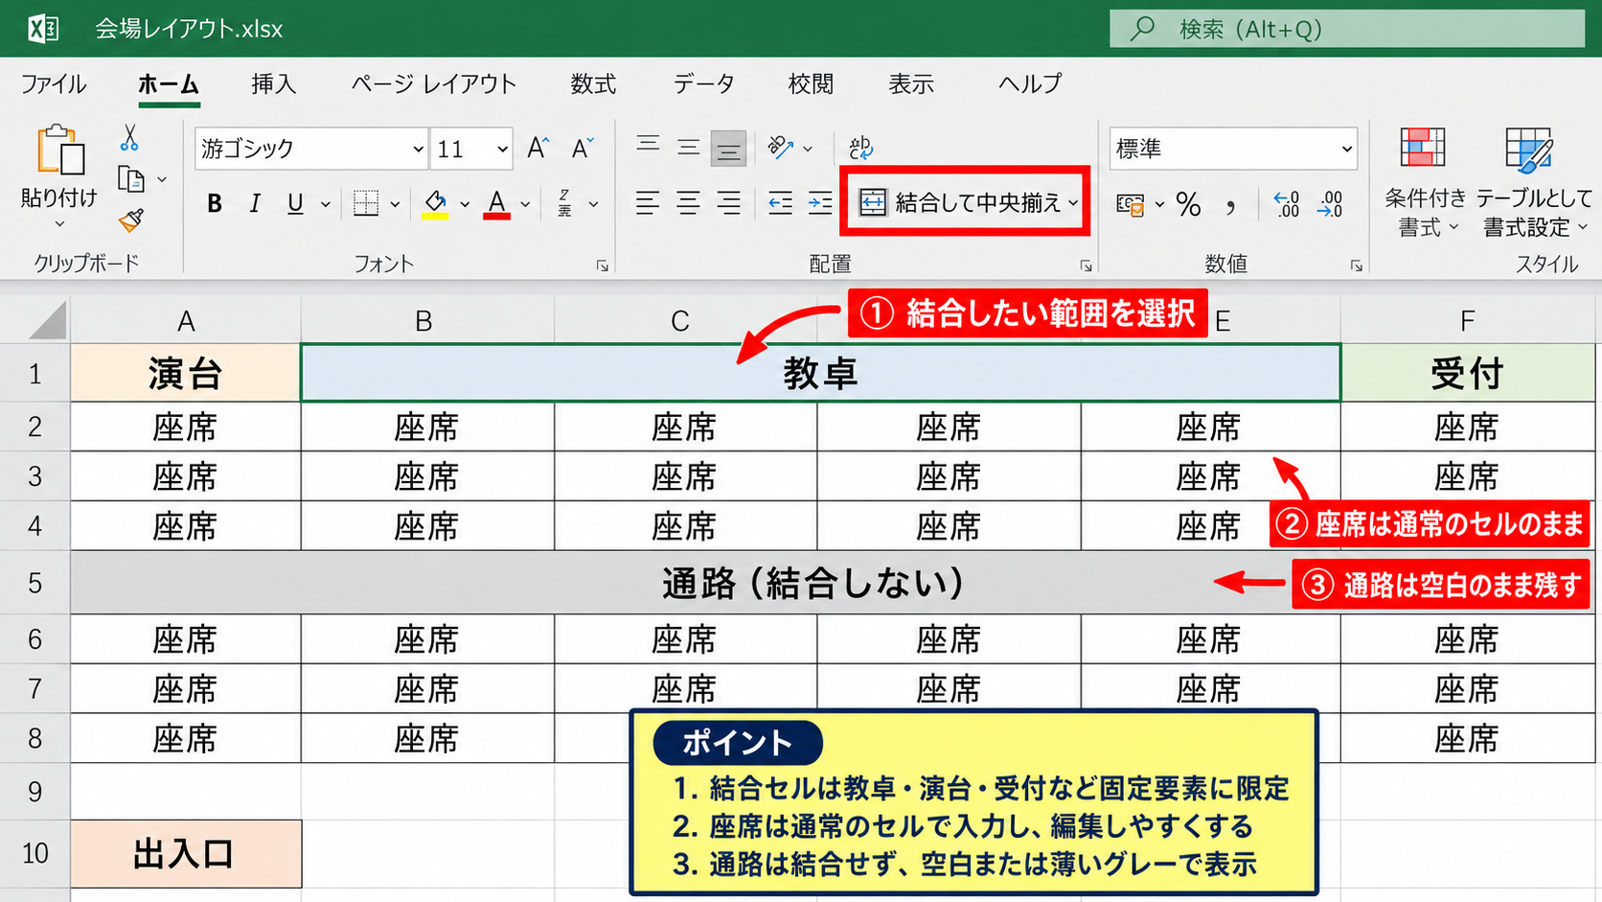Decrease font size with the small A icon
The height and width of the screenshot is (902, 1602).
coord(582,148)
